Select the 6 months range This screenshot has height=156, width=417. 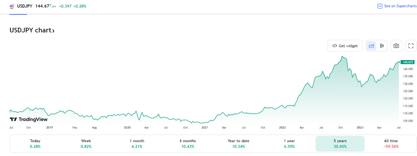click(188, 144)
